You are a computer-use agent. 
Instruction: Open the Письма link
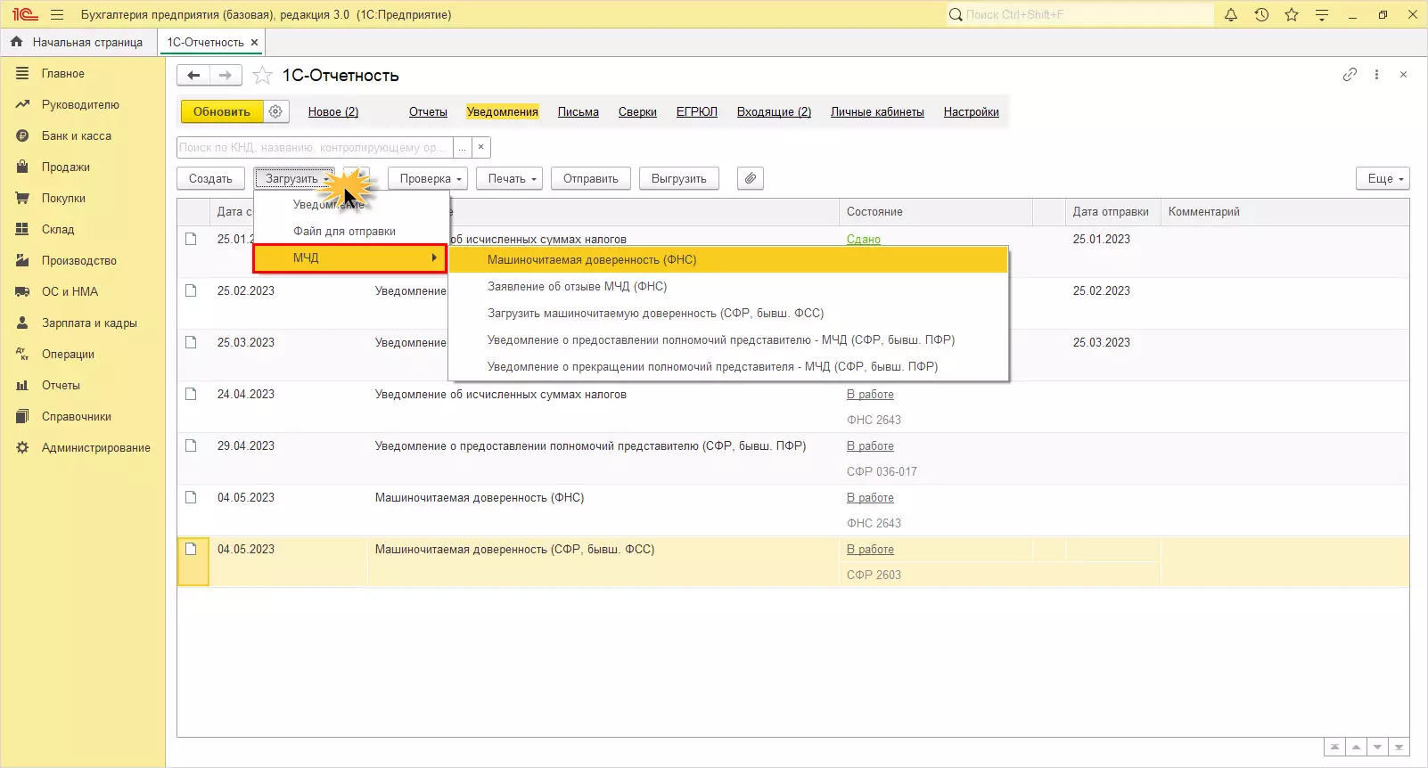(579, 112)
